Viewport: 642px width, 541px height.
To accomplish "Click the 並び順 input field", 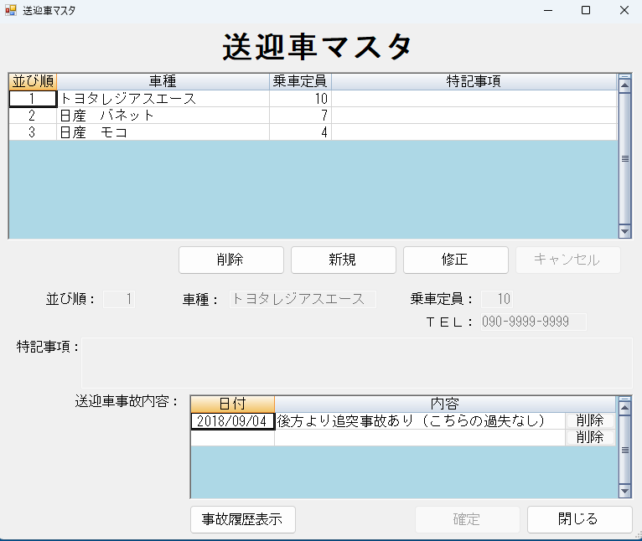I will click(x=119, y=299).
